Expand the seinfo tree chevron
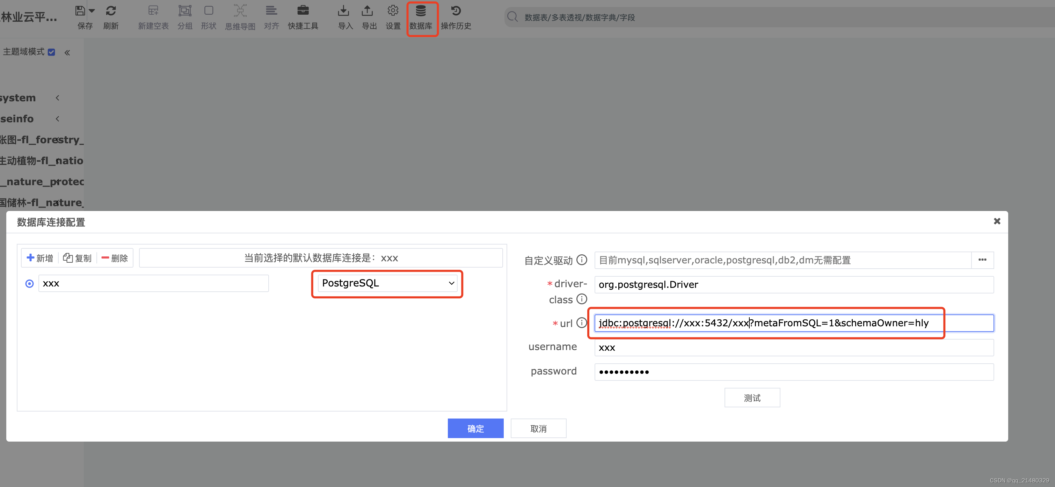This screenshot has width=1055, height=487. pyautogui.click(x=57, y=119)
